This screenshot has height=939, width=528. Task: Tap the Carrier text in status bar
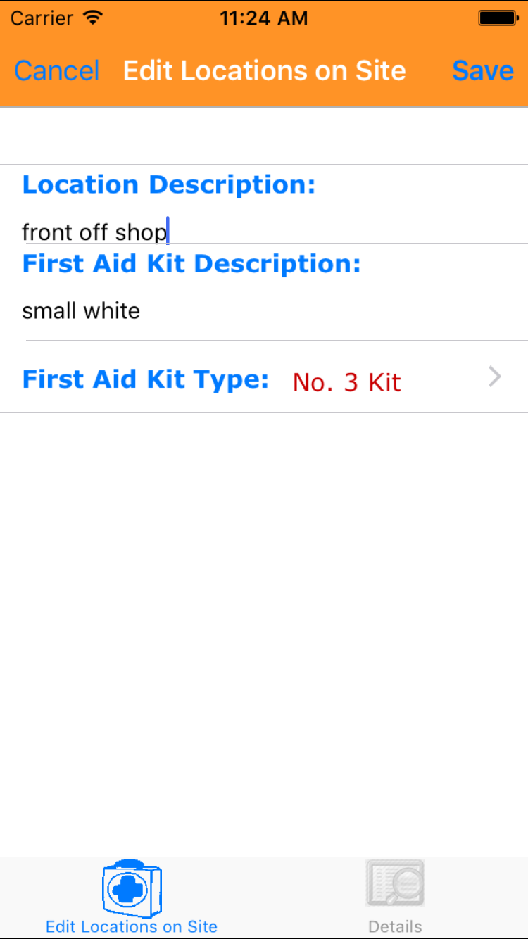42,18
